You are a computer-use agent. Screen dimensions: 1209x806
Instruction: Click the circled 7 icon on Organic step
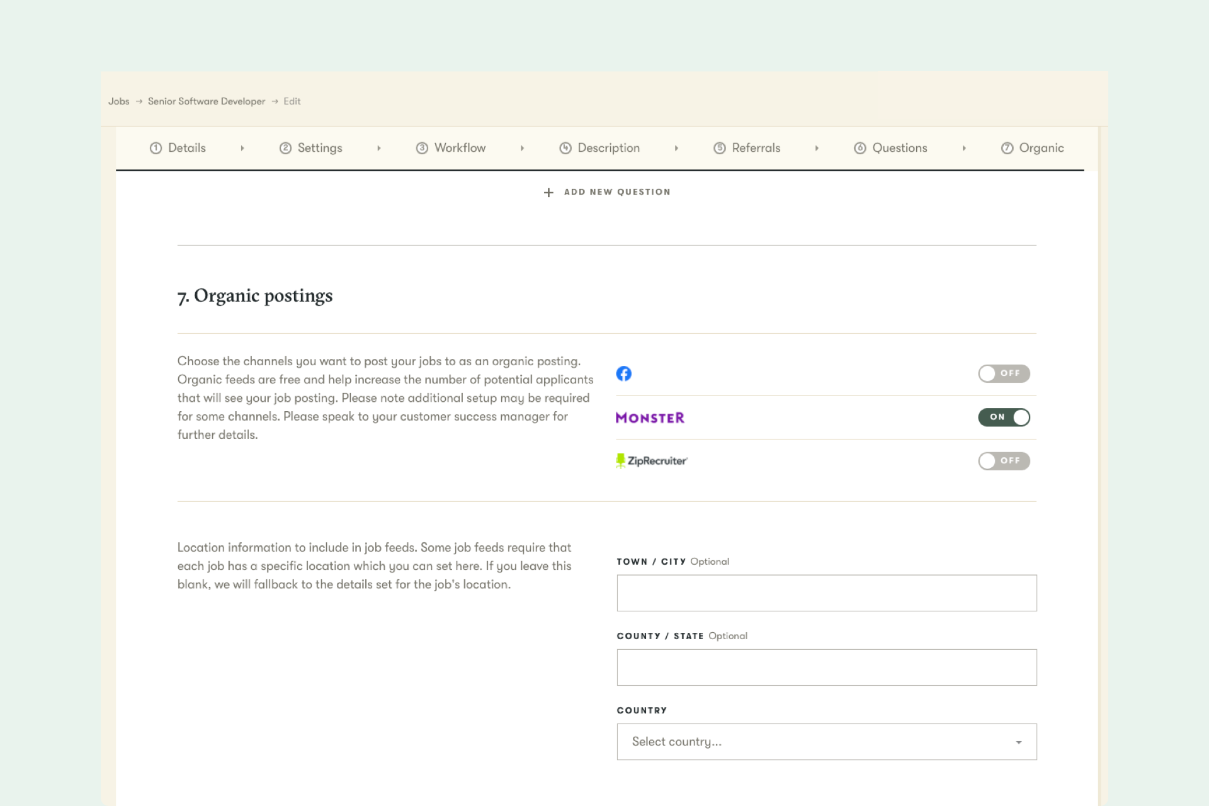pos(1007,147)
